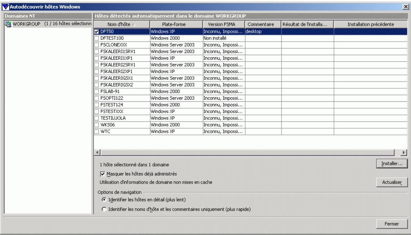Check the DFTEST100 host checkbox
The width and height of the screenshot is (411, 235).
point(97,38)
